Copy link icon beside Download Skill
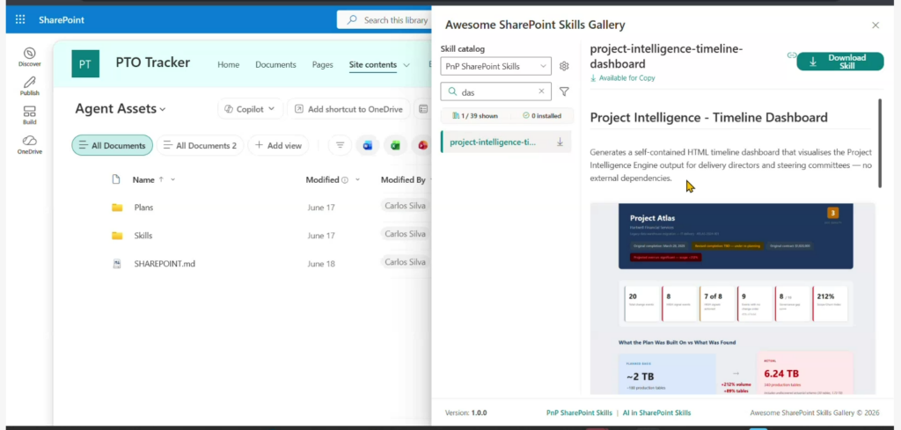 (792, 55)
